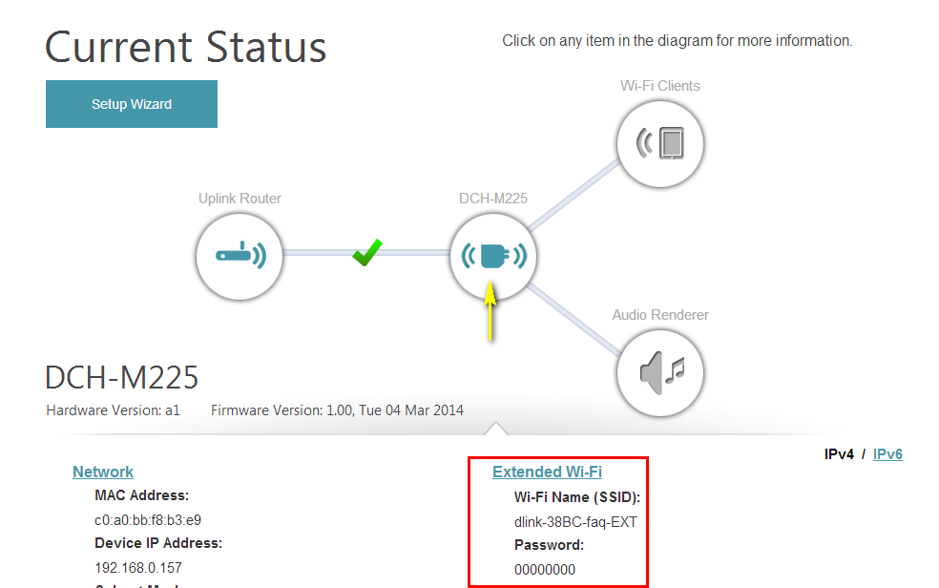Launch the Setup Wizard

point(132,104)
